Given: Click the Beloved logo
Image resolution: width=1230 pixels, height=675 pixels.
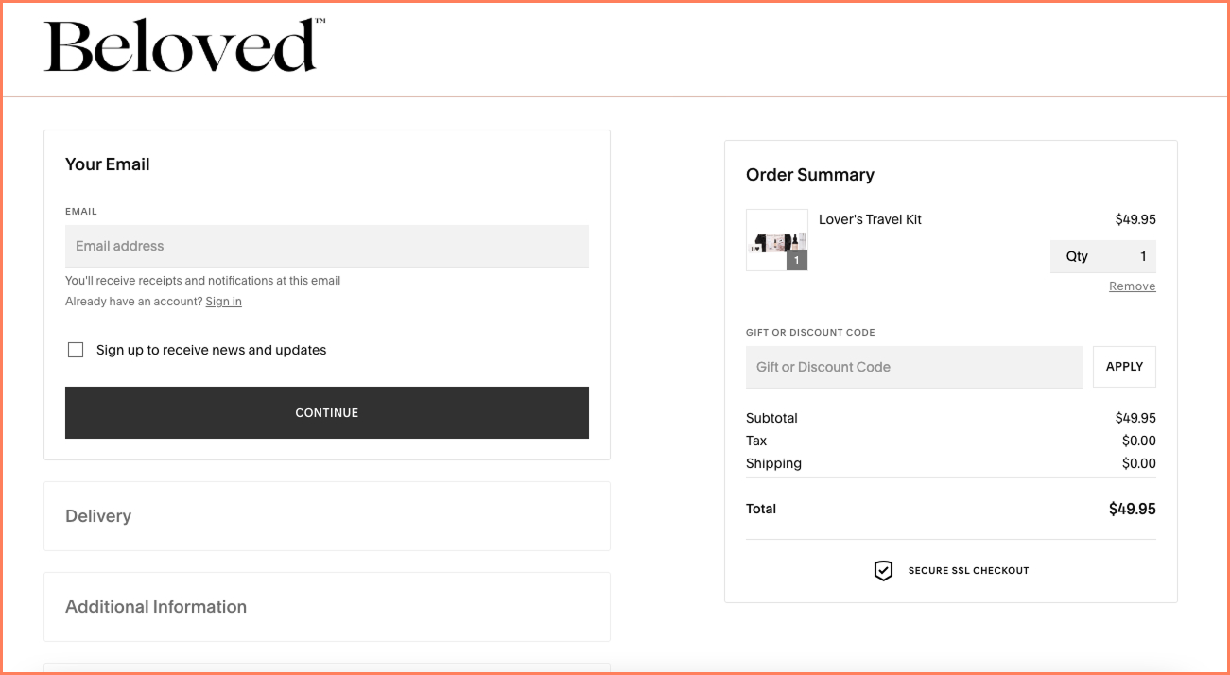Looking at the screenshot, I should [x=182, y=45].
